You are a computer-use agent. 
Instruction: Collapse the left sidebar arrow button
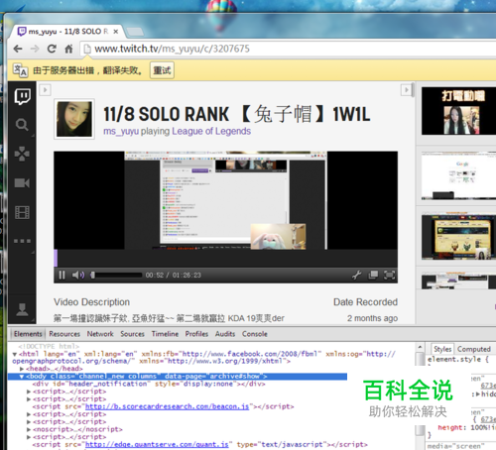tap(45, 90)
